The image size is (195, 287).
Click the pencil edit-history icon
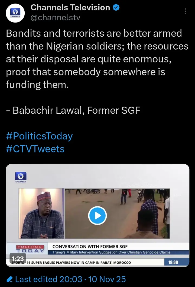(10, 279)
